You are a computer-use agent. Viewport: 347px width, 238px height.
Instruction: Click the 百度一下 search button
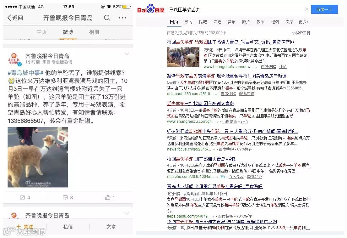(324, 9)
